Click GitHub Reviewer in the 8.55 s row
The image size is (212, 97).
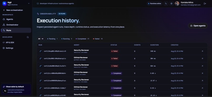click(x=81, y=87)
